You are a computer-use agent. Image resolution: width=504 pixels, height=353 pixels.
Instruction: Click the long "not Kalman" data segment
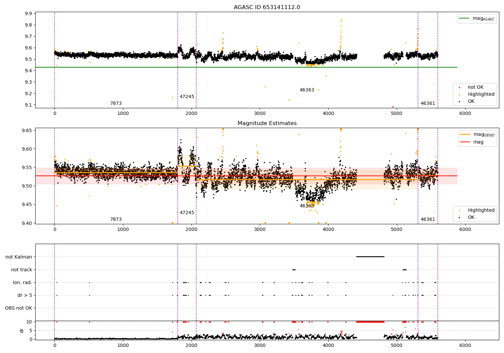(x=370, y=257)
